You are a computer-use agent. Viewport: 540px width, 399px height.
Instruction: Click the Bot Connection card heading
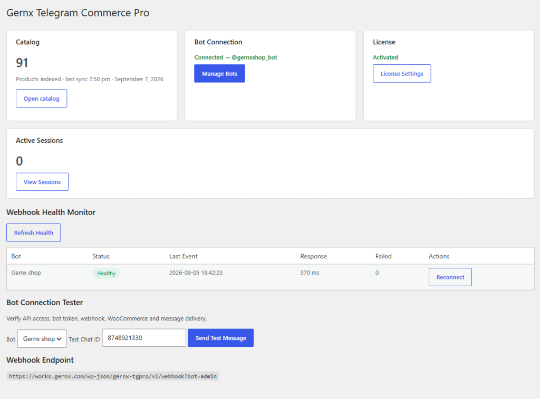(218, 42)
